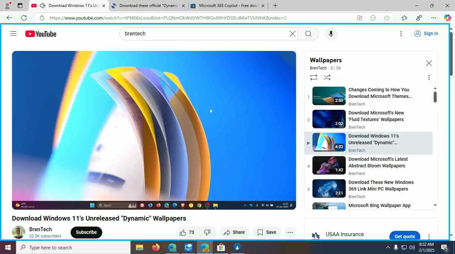Add this page to favorites
This screenshot has height=254, width=455.
387,18
